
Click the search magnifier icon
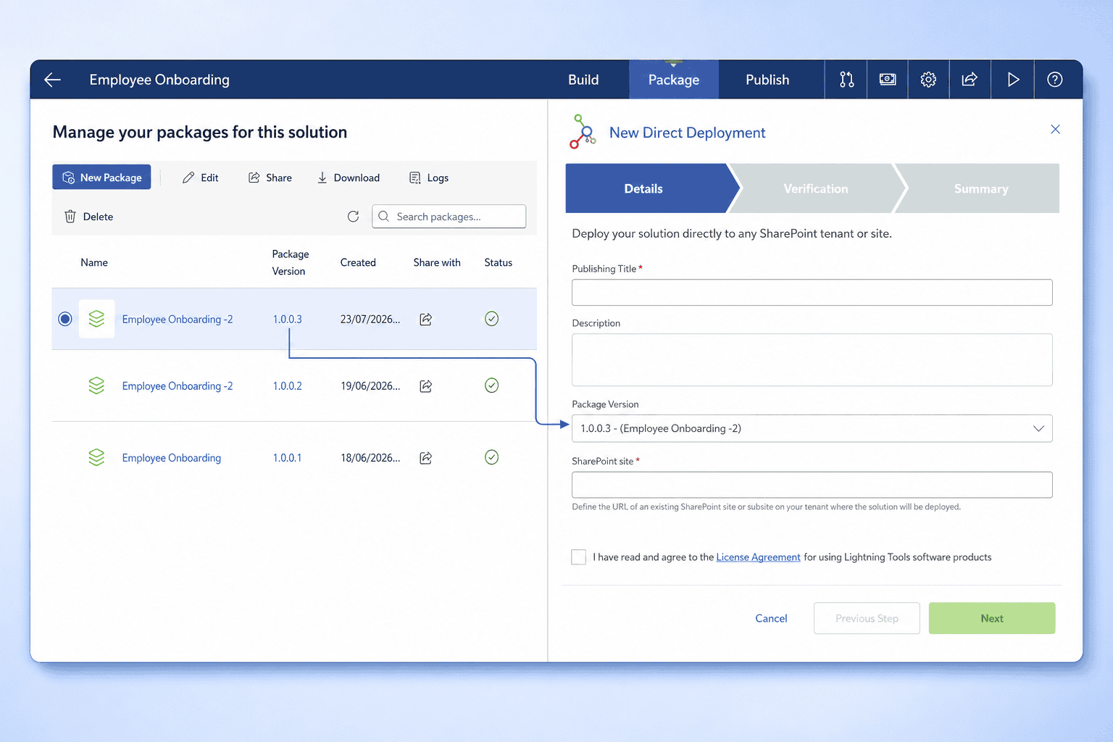coord(384,217)
